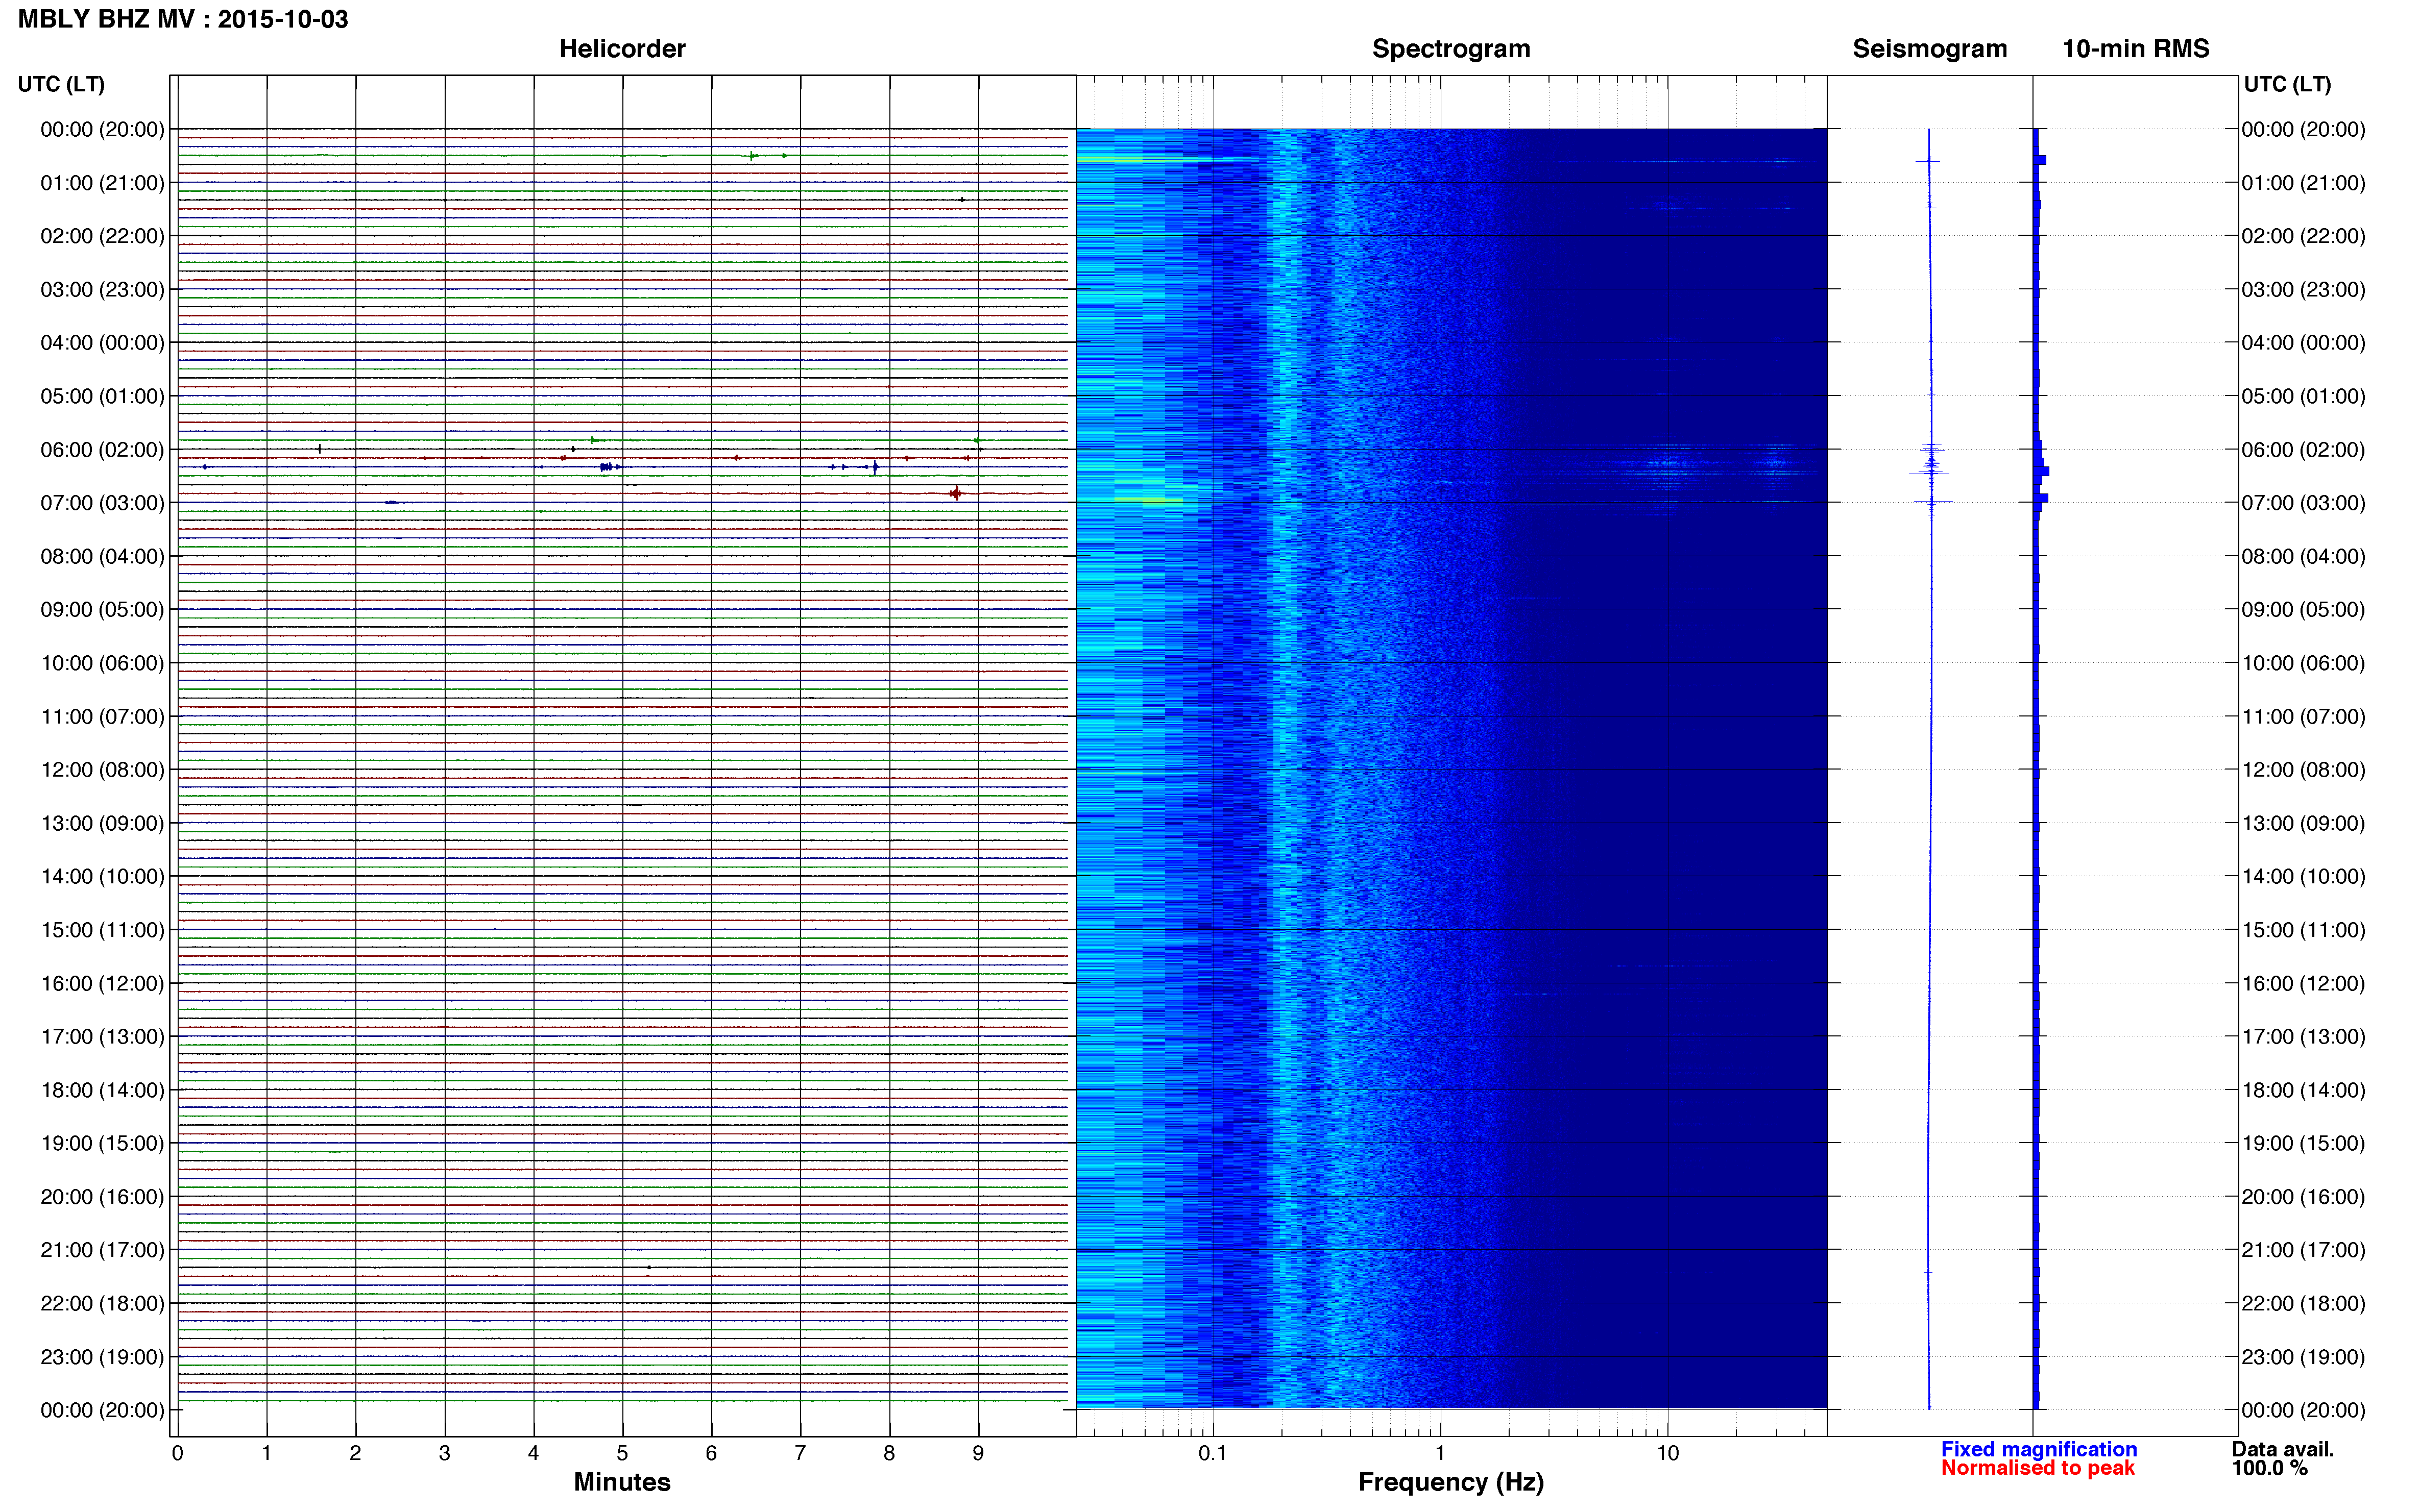Click the "UTC (LT)" label beside 10-min RMS
Screen dimensions: 2420x1512
2287,84
